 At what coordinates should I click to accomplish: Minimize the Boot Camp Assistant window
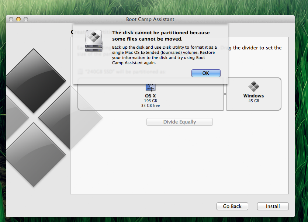click(x=18, y=19)
